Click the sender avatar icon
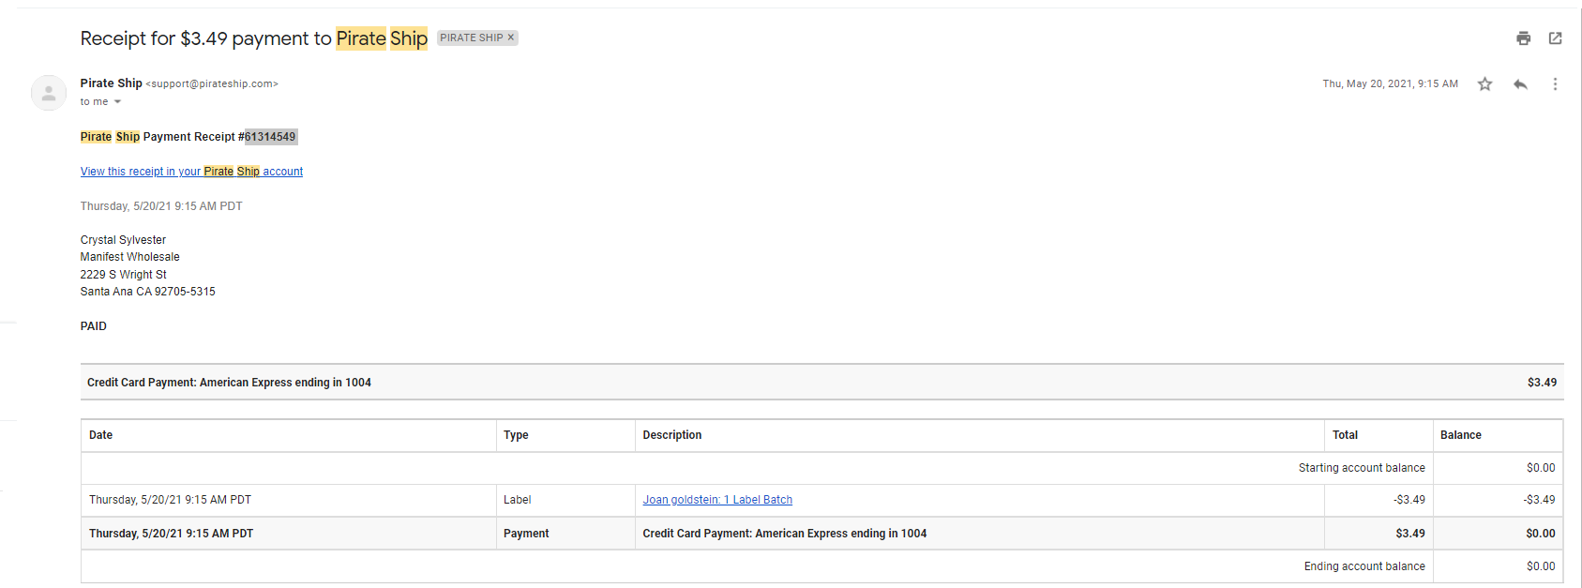 coord(49,93)
